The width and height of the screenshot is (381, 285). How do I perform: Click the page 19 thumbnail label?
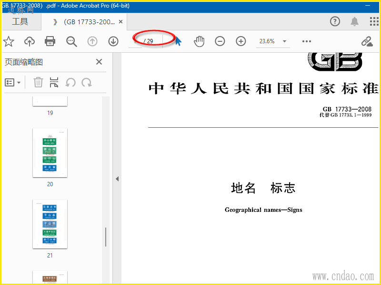(50, 113)
